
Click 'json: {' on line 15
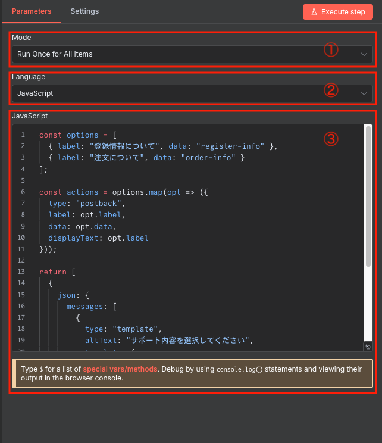point(73,295)
